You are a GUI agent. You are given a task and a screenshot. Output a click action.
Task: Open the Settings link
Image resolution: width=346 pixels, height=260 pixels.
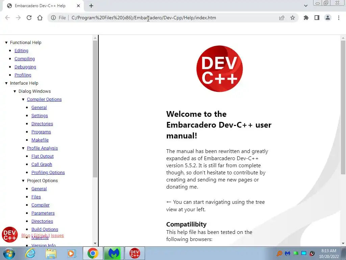(x=40, y=116)
